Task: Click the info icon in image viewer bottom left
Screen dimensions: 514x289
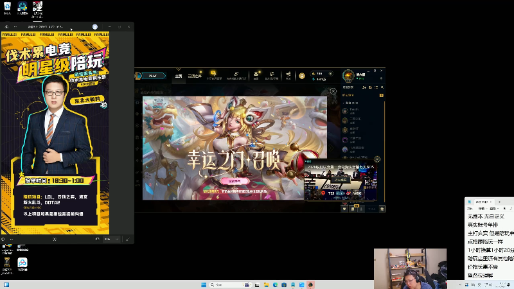Action: click(3, 239)
